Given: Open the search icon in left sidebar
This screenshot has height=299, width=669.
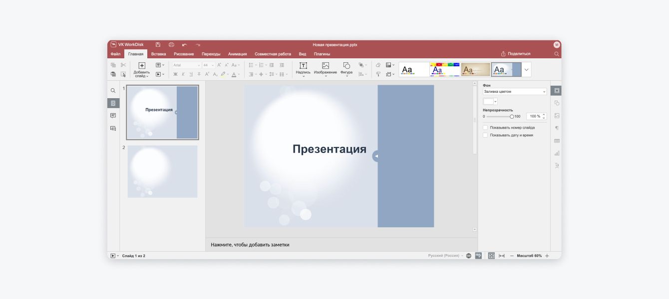Looking at the screenshot, I should pos(113,91).
